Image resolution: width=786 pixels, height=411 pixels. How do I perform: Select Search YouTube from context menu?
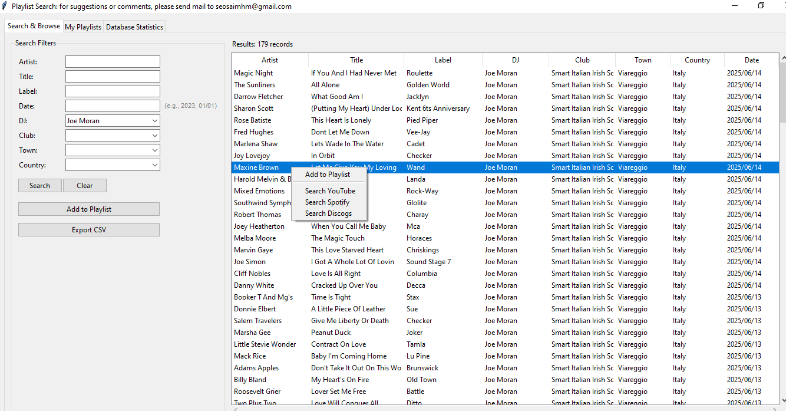[x=330, y=191]
